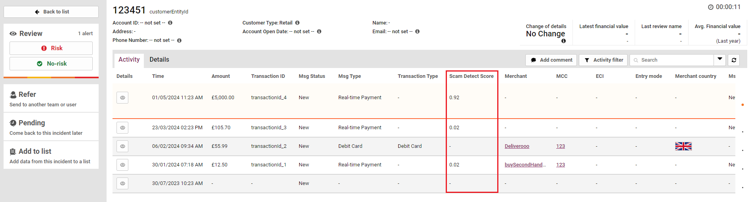Click the review progress color bar
Image resolution: width=750 pixels, height=202 pixels.
click(x=51, y=77)
